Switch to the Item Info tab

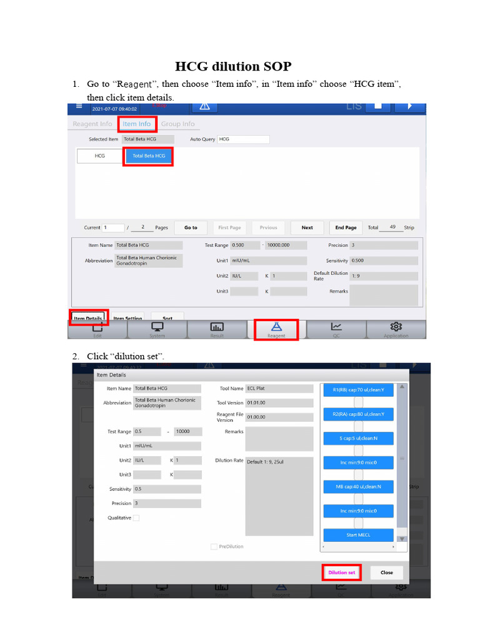pos(137,124)
